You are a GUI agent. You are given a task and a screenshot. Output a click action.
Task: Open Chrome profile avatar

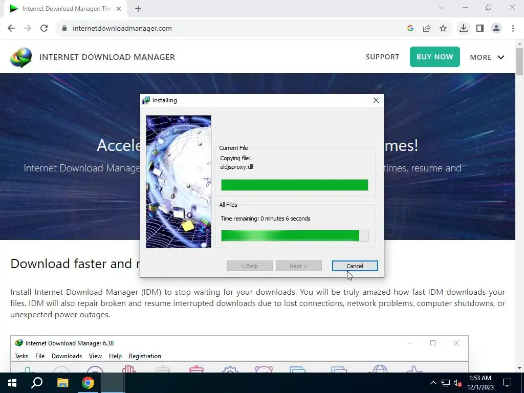pos(496,29)
